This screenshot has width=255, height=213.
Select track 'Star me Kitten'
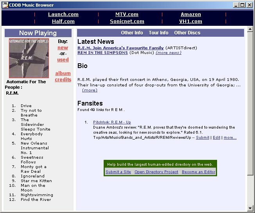(36, 181)
